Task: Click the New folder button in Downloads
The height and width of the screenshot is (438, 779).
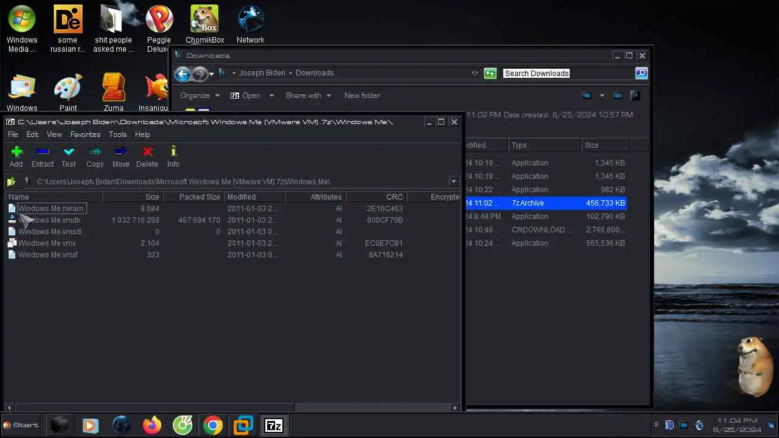Action: pos(362,96)
